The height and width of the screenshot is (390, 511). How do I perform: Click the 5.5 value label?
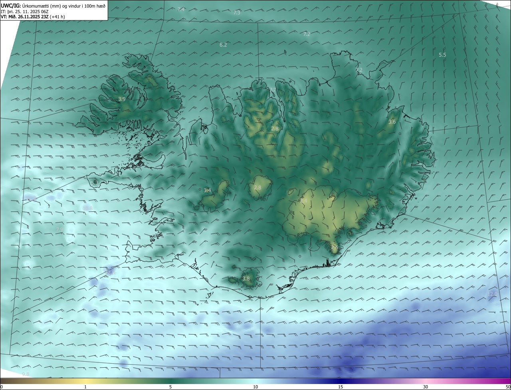tap(442, 55)
